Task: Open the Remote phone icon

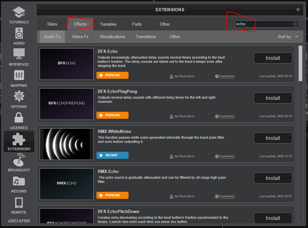Action: (19, 202)
